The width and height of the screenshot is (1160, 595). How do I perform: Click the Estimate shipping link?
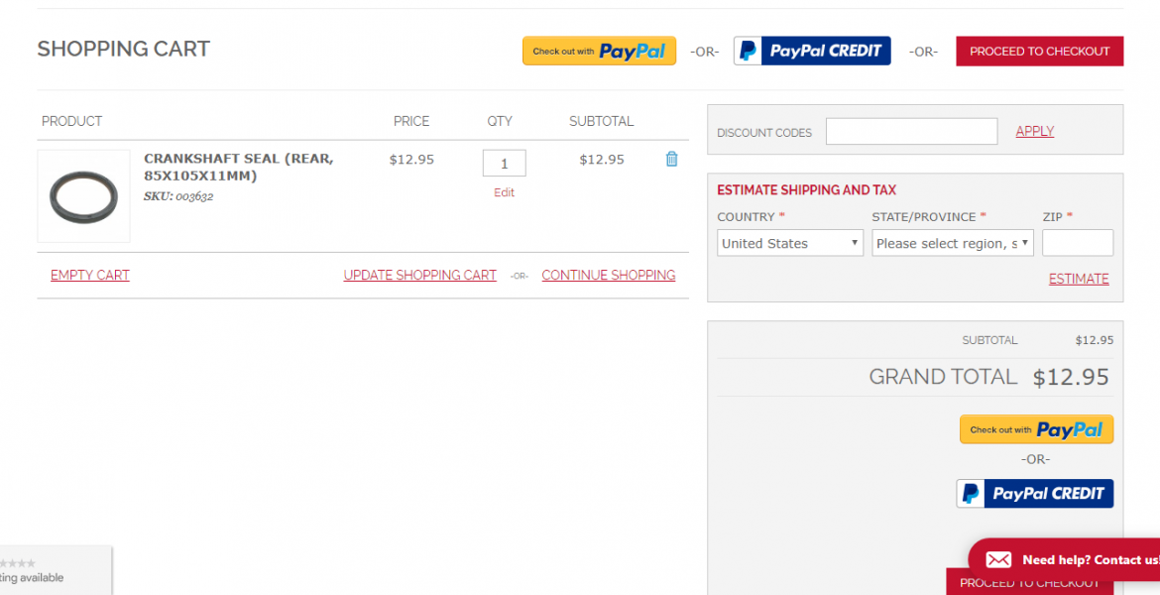tap(1079, 279)
